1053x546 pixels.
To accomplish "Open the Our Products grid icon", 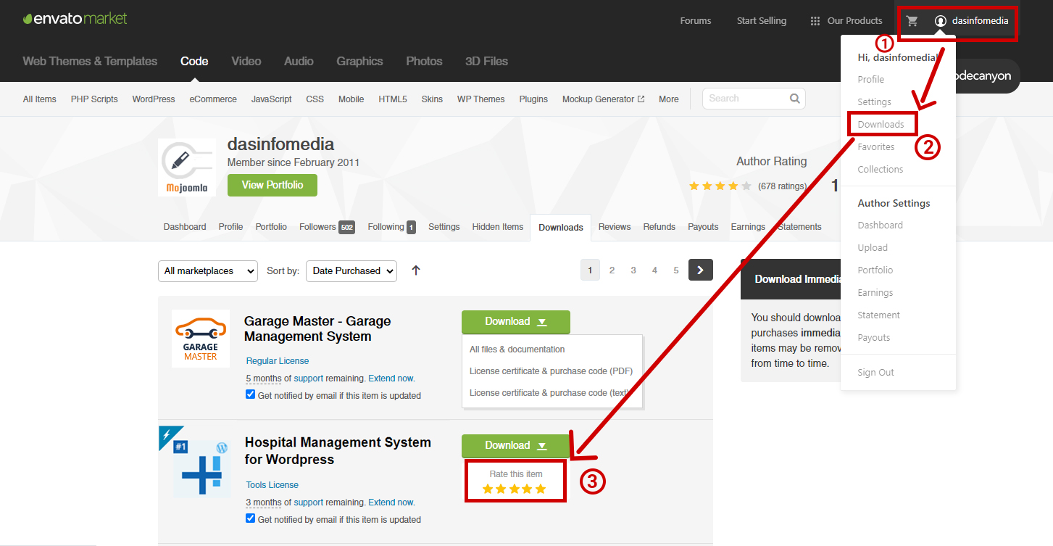I will coord(815,21).
